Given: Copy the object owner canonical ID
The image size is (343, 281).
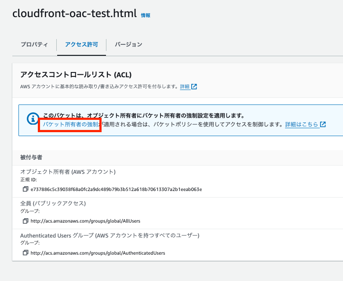Looking at the screenshot, I should [26, 189].
